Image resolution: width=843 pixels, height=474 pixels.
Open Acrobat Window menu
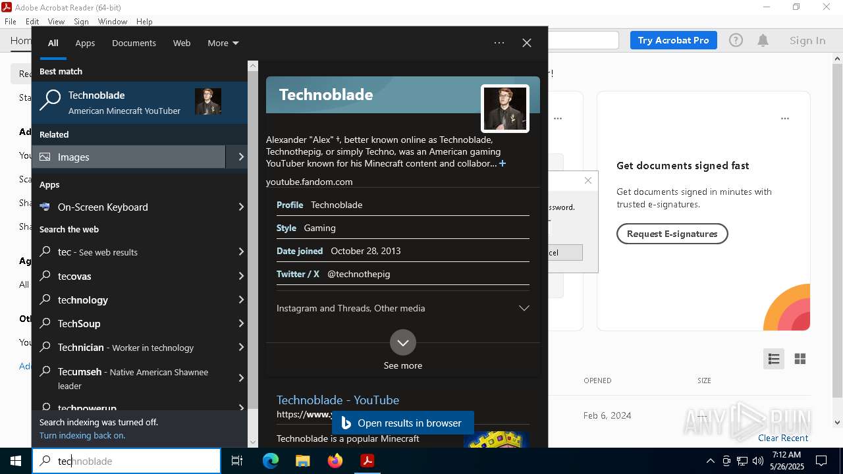tap(113, 22)
